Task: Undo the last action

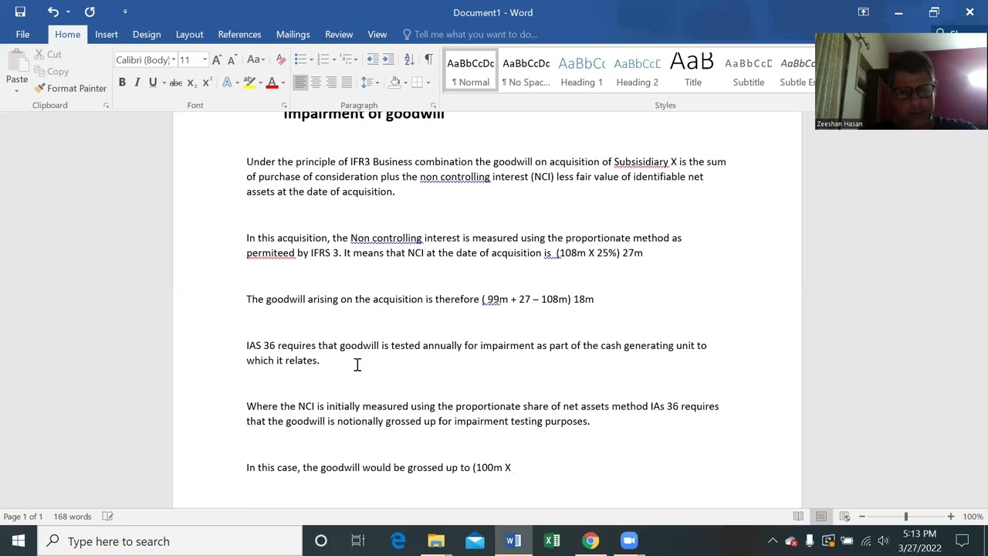Action: 52,12
